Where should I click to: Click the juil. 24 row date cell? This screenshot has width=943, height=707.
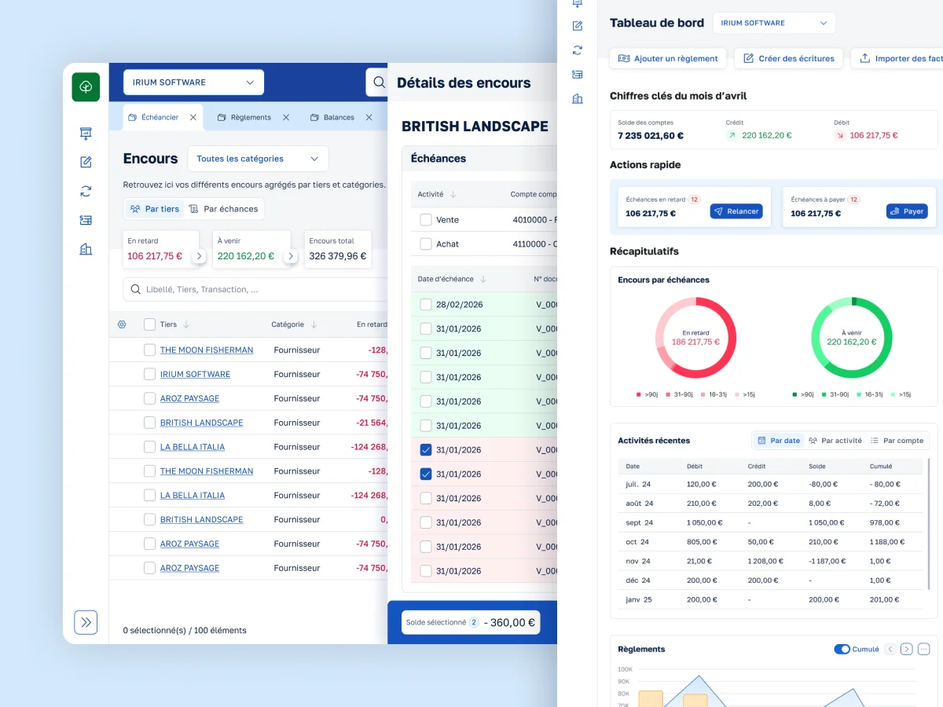pyautogui.click(x=640, y=485)
